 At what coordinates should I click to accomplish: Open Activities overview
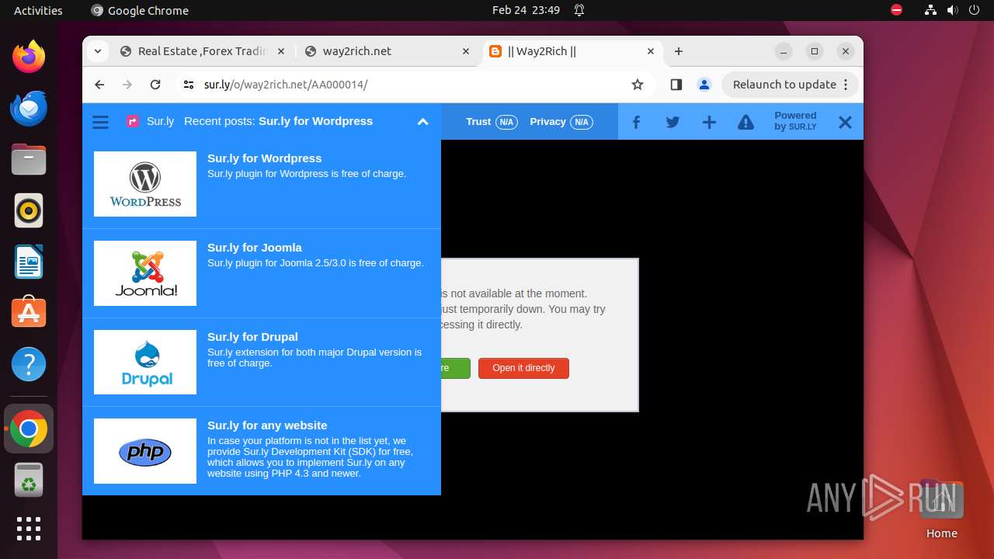pos(38,10)
